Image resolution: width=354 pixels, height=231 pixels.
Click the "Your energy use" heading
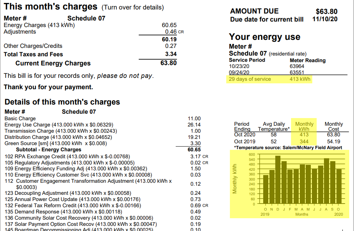pos(265,37)
